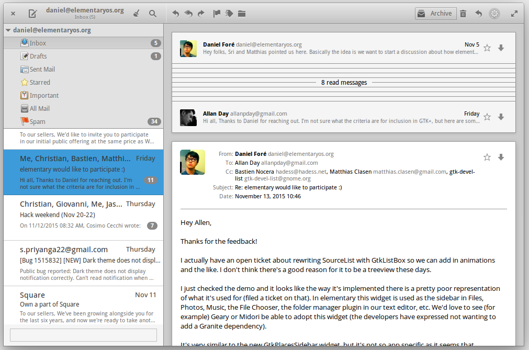Viewport: 529px width, 350px height.
Task: Click the matthias.clasen@gmail.com Cc address
Action: (x=410, y=172)
